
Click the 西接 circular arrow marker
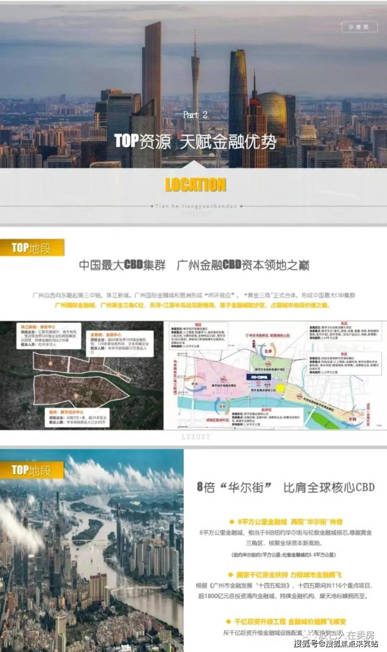tap(195, 383)
